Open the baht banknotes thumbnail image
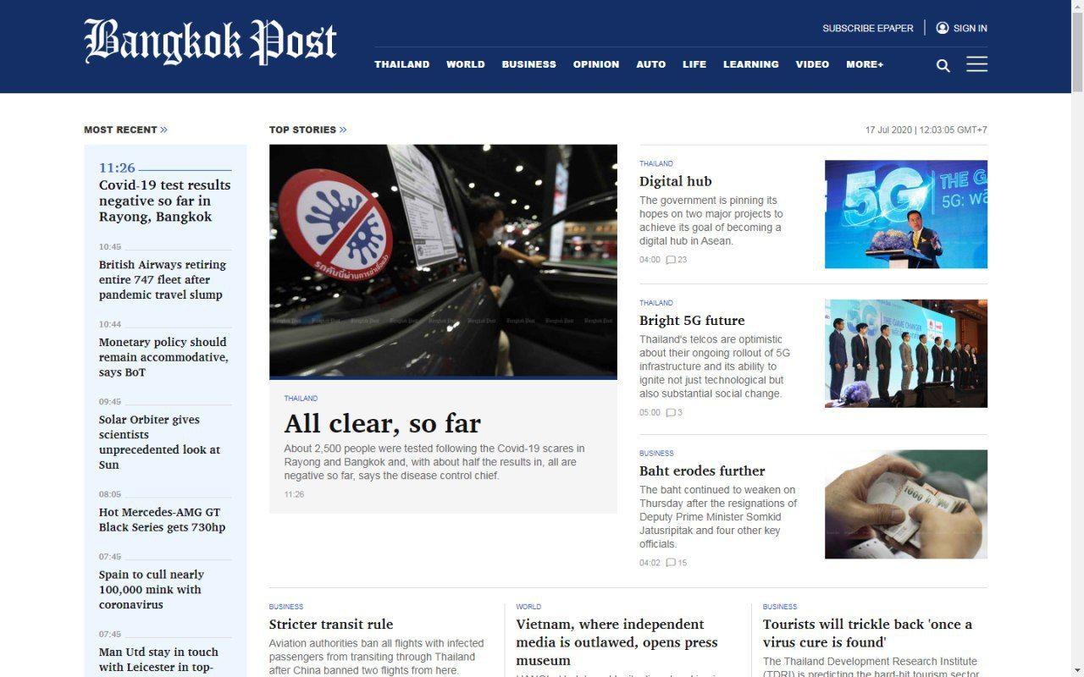Viewport: 1084px width, 677px height. point(905,504)
